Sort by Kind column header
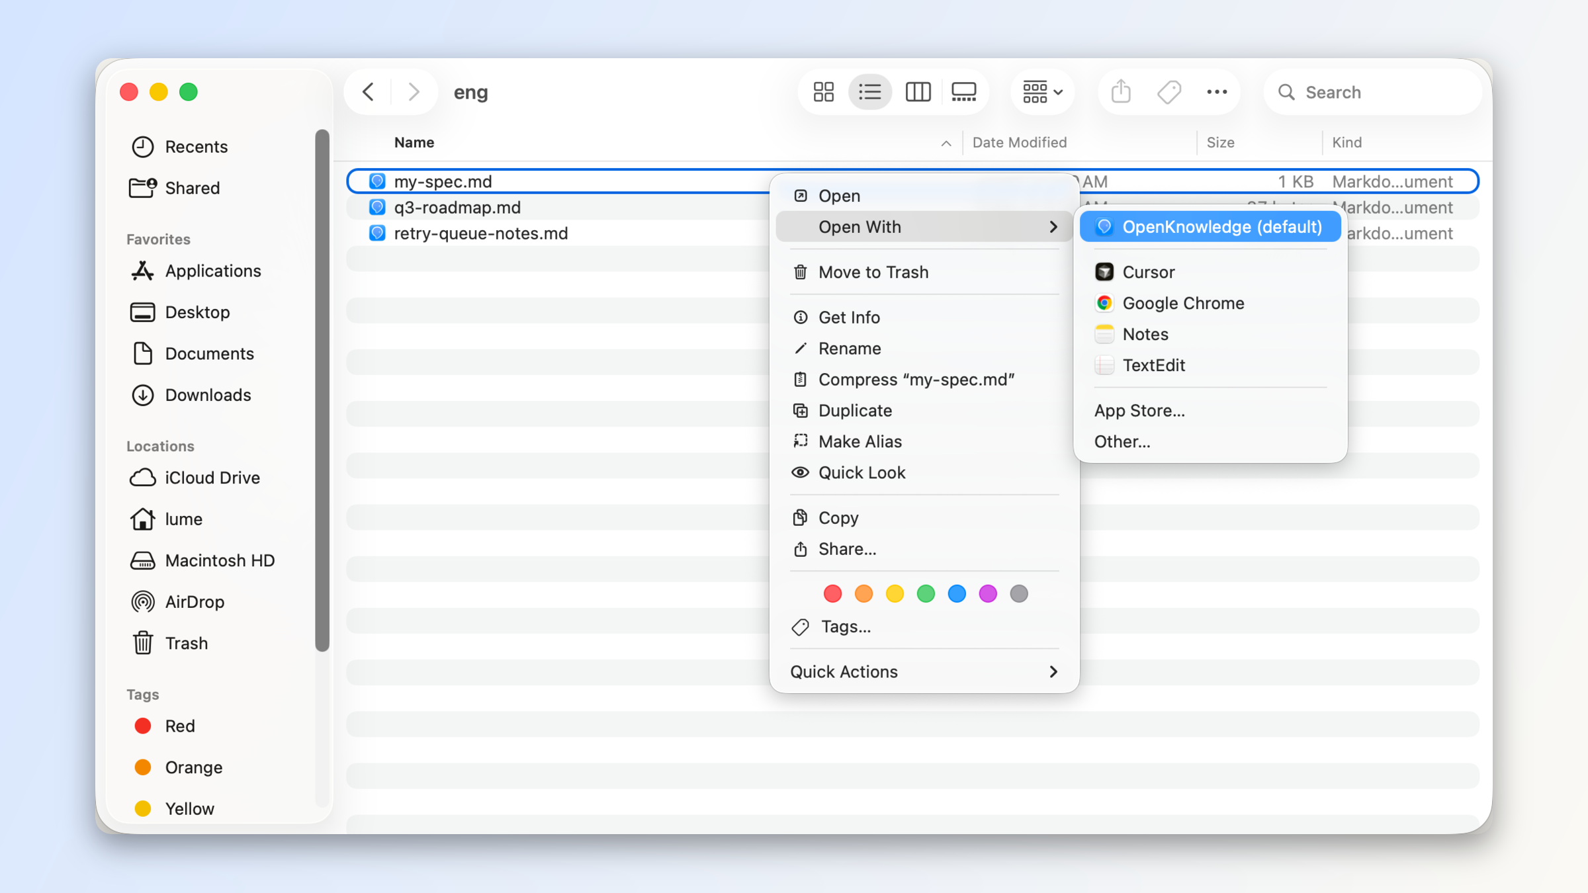 [1346, 142]
